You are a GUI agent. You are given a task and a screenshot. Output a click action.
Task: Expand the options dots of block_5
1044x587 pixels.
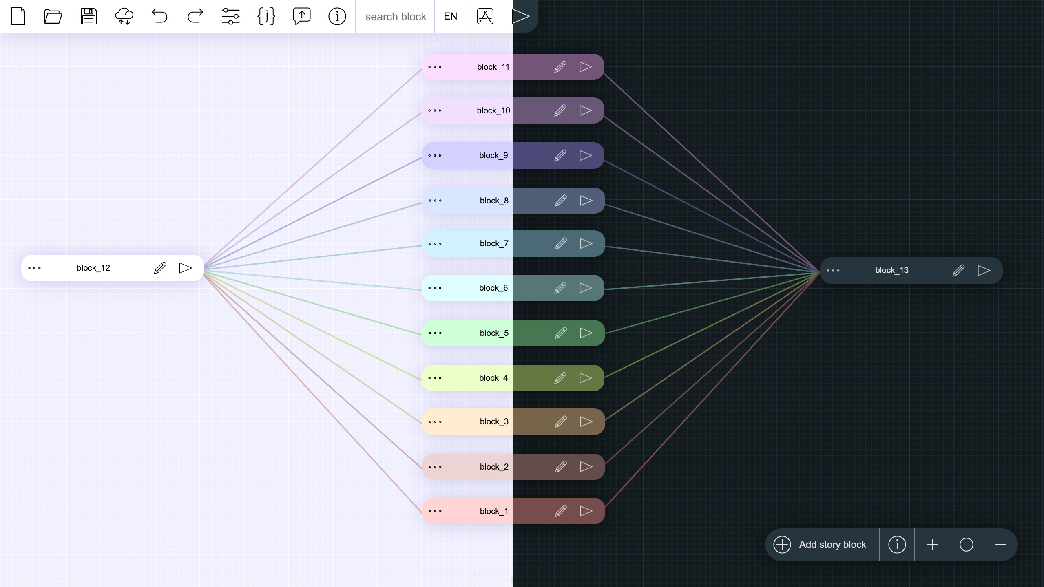[435, 333]
